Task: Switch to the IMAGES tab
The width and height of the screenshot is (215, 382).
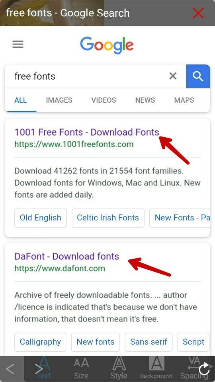Action: [x=59, y=100]
